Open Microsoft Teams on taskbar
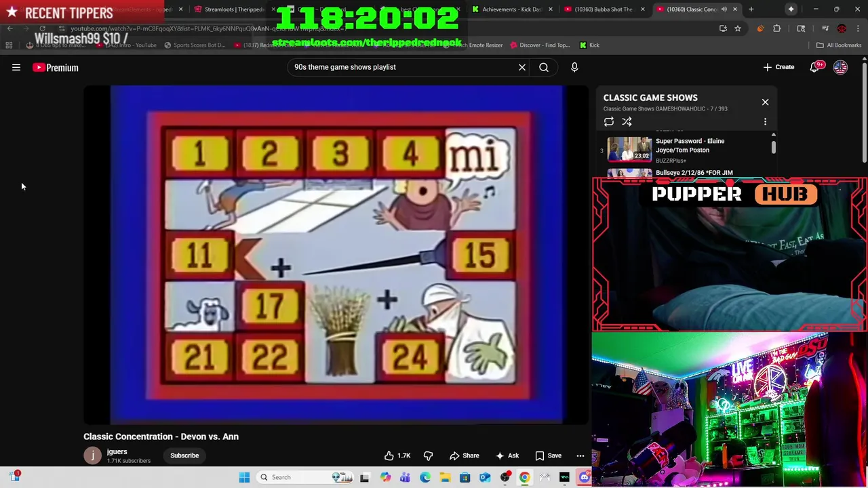This screenshot has height=488, width=868. pyautogui.click(x=405, y=477)
